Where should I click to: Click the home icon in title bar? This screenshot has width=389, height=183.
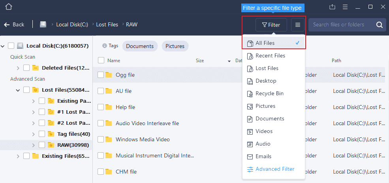pos(9,7)
